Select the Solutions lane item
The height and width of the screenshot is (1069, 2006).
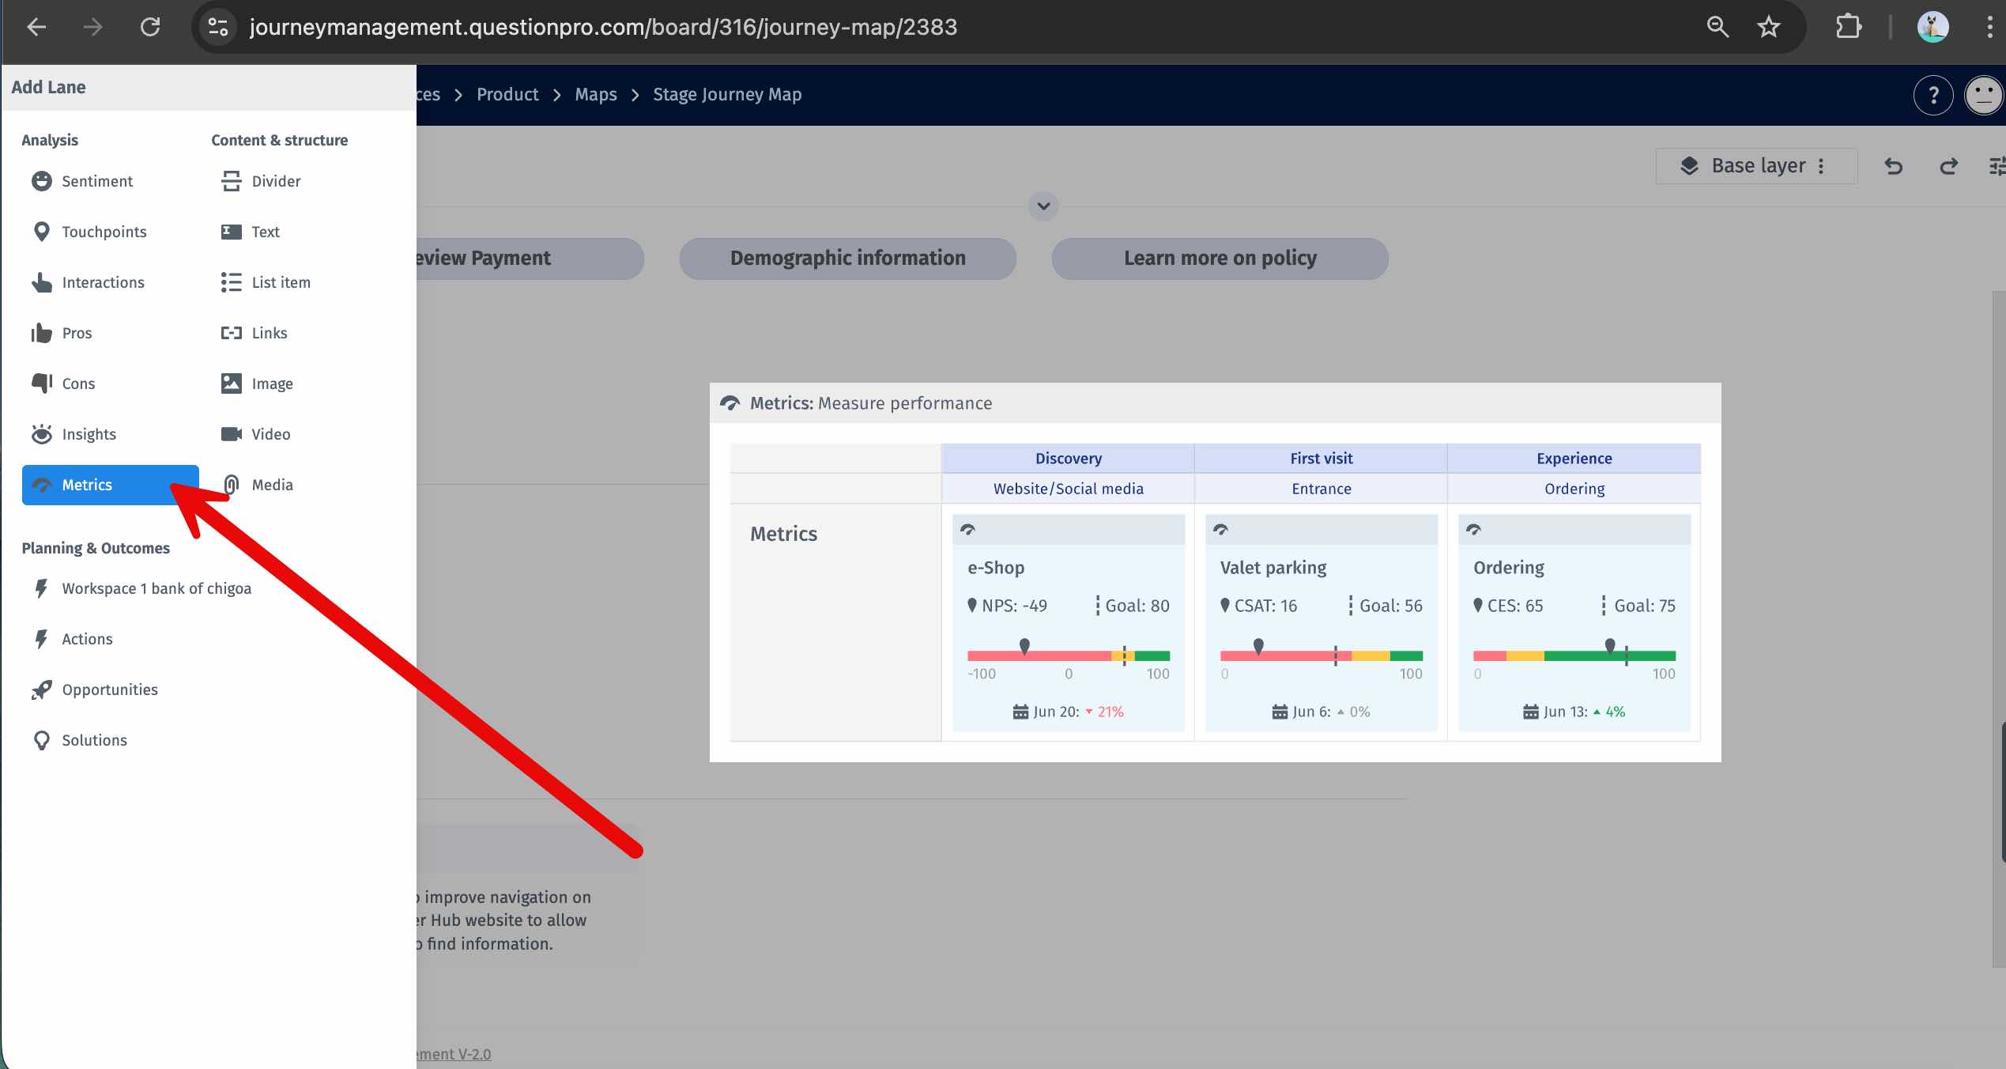pos(93,740)
